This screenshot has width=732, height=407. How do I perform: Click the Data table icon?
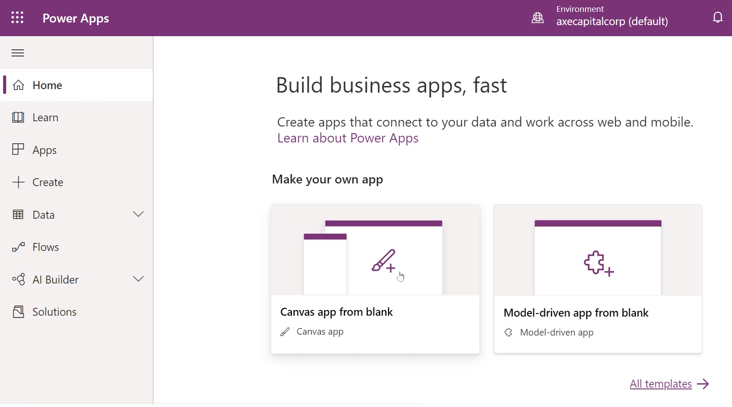pyautogui.click(x=18, y=215)
